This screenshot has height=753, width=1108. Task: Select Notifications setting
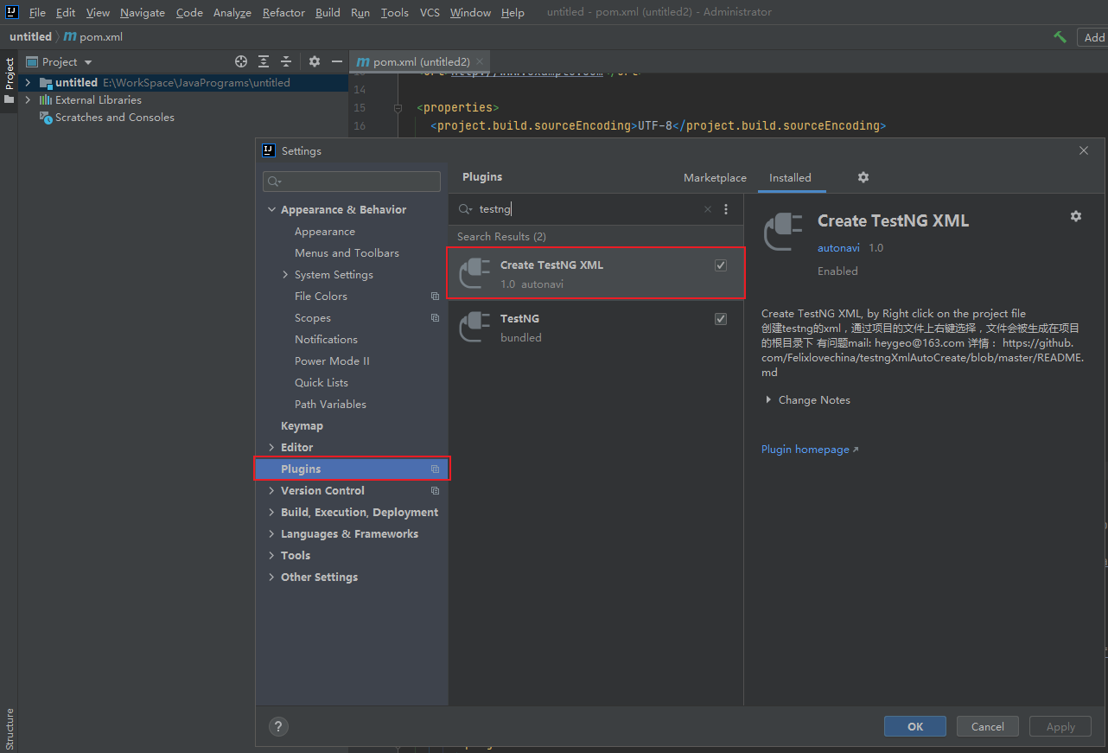click(326, 339)
